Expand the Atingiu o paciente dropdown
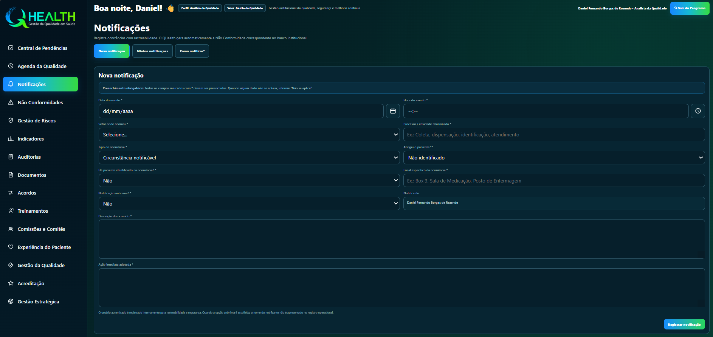 [x=554, y=158]
